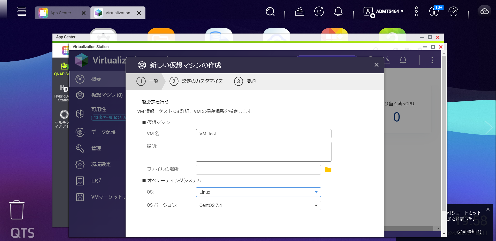Select wizard step 1 一般
The height and width of the screenshot is (241, 496).
click(x=148, y=81)
